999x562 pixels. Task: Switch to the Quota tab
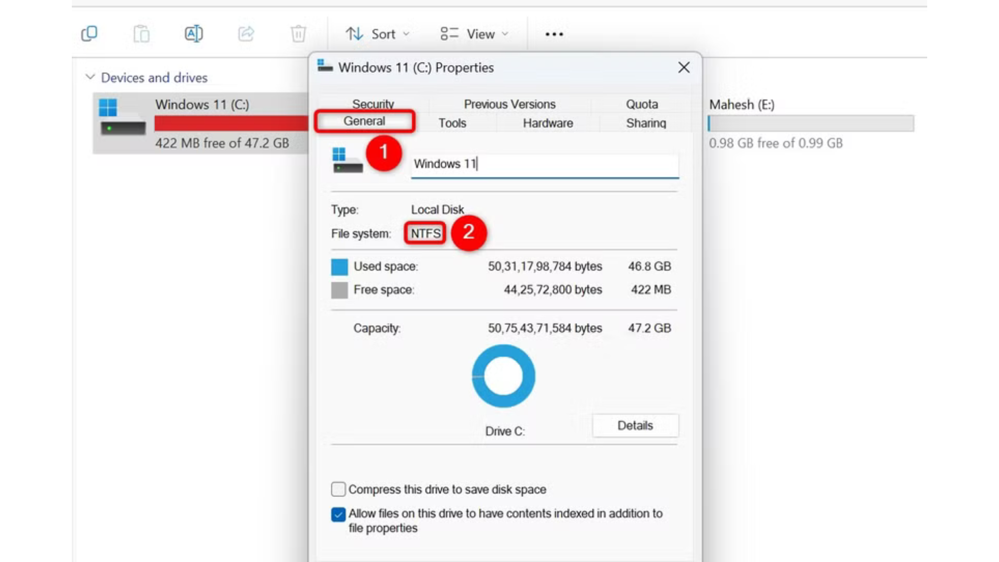pyautogui.click(x=642, y=104)
